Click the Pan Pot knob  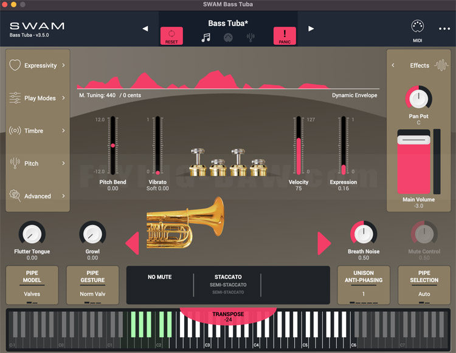tap(418, 99)
